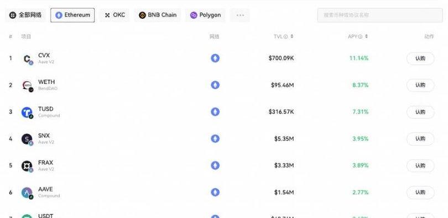Focus the token or protocol search field
Image resolution: width=448 pixels, height=218 pixels.
point(380,15)
